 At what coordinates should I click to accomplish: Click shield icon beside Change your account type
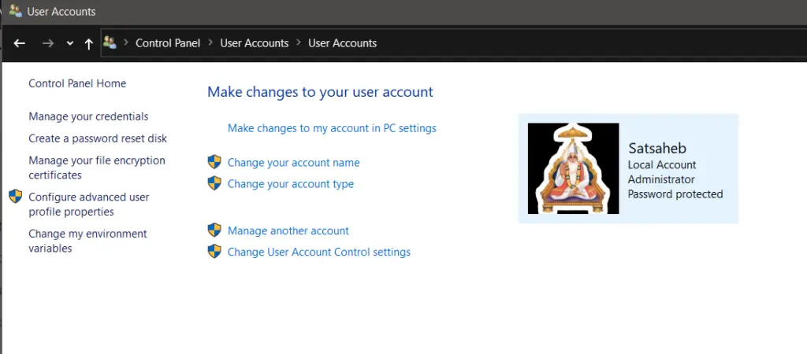tap(214, 183)
